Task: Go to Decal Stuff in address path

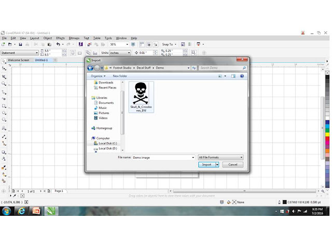Action: pyautogui.click(x=144, y=68)
